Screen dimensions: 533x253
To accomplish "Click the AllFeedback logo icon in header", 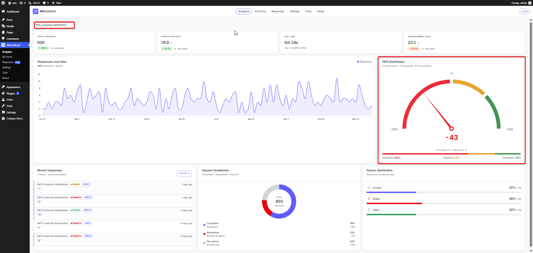I will click(36, 11).
